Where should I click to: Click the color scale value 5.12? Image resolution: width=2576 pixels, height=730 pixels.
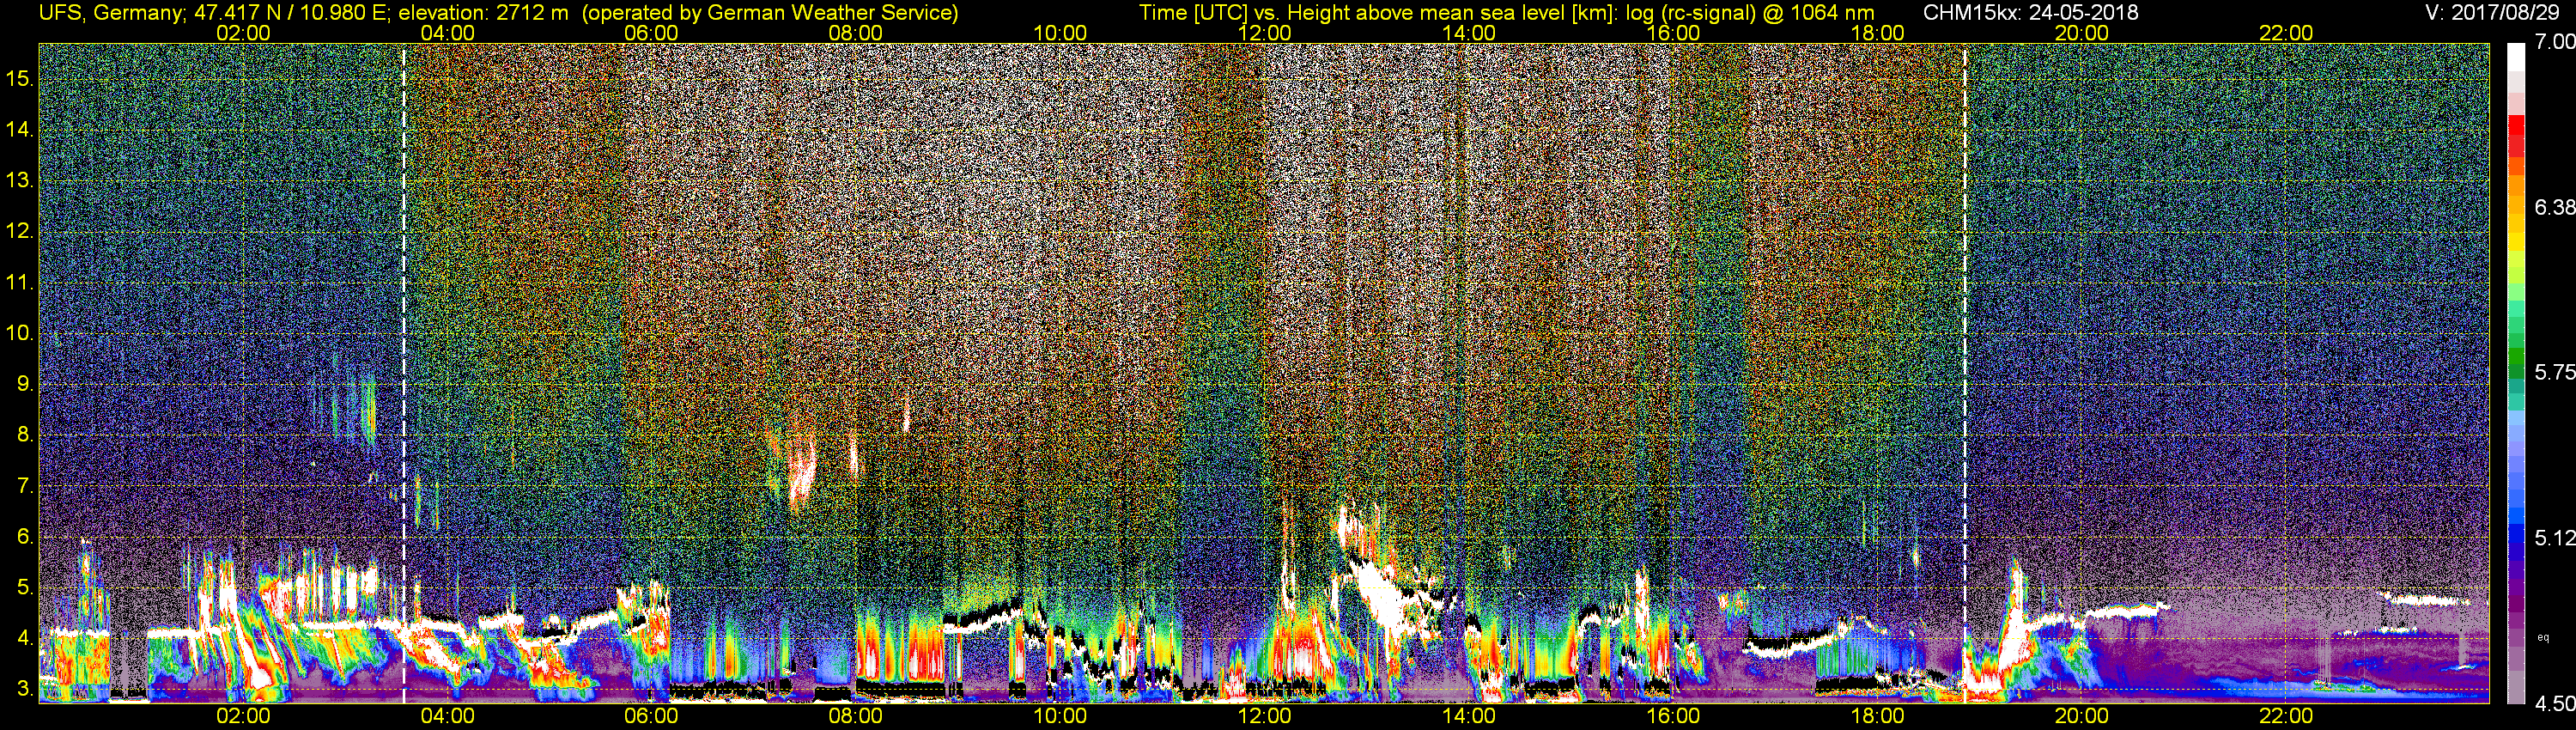pos(2554,538)
